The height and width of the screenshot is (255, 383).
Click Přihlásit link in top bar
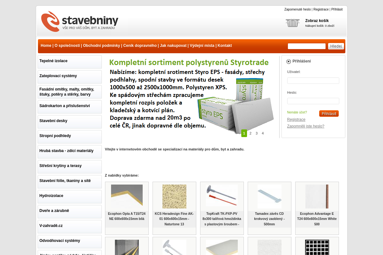coord(337,9)
